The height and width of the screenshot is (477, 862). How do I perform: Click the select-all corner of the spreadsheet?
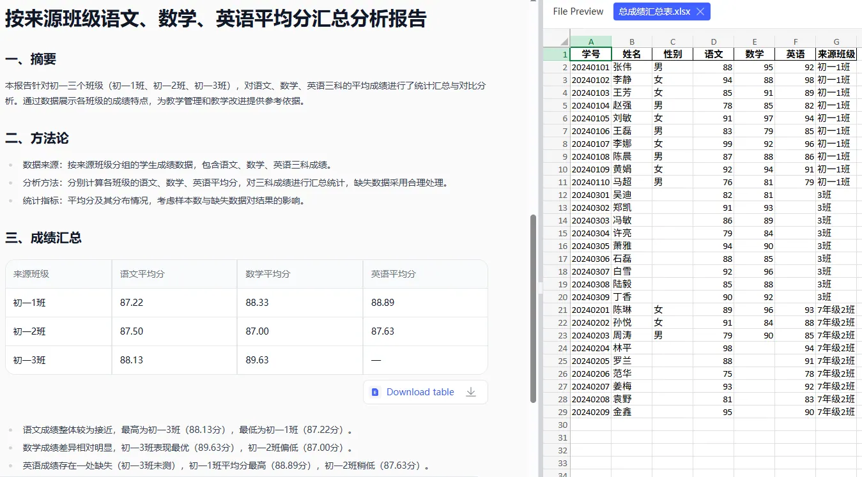pos(557,42)
